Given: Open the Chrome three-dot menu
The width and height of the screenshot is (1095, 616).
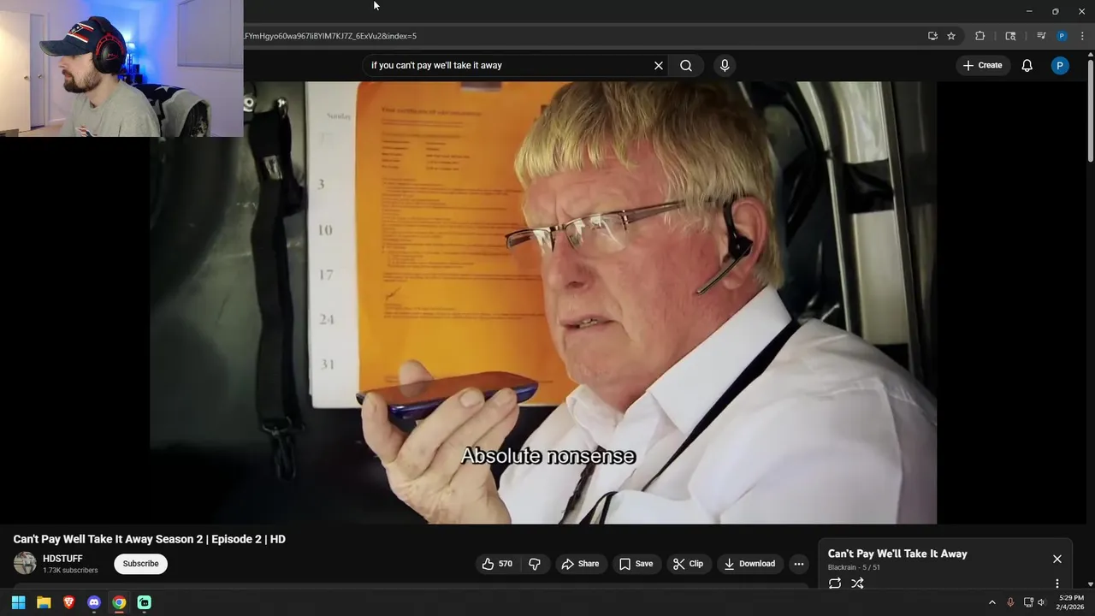Looking at the screenshot, I should point(1082,36).
